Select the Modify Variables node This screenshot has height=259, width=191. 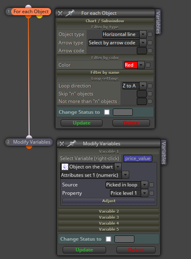point(32,142)
